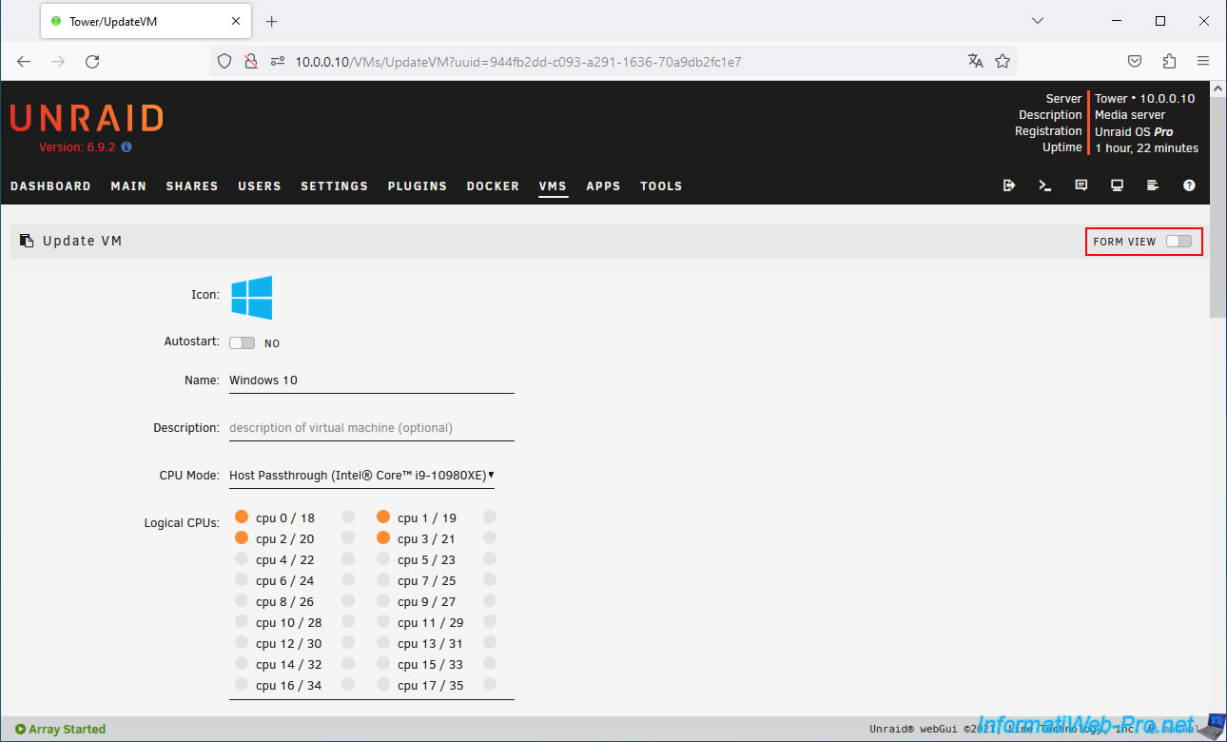Check the cpu 9 checkbox
1227x742 pixels.
383,601
